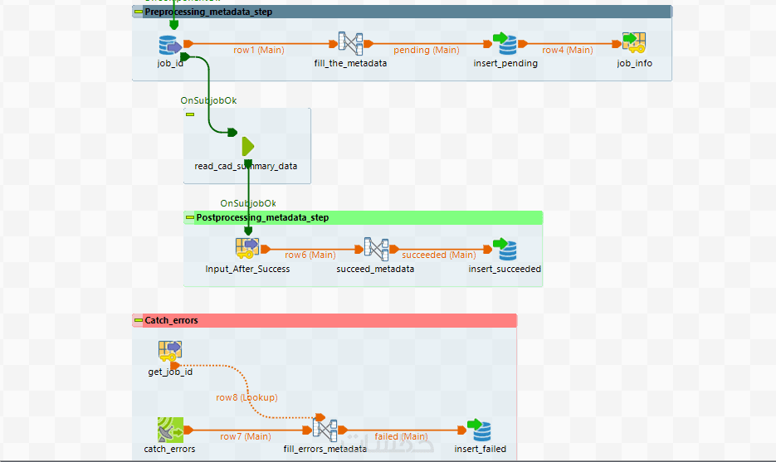This screenshot has width=776, height=462.
Task: Click the succeed_metadata label text
Action: tap(375, 269)
